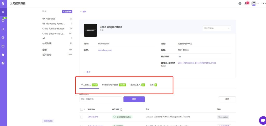The width and height of the screenshot is (266, 126).
Task: Click the Bose company logo
Action: tap(90, 30)
